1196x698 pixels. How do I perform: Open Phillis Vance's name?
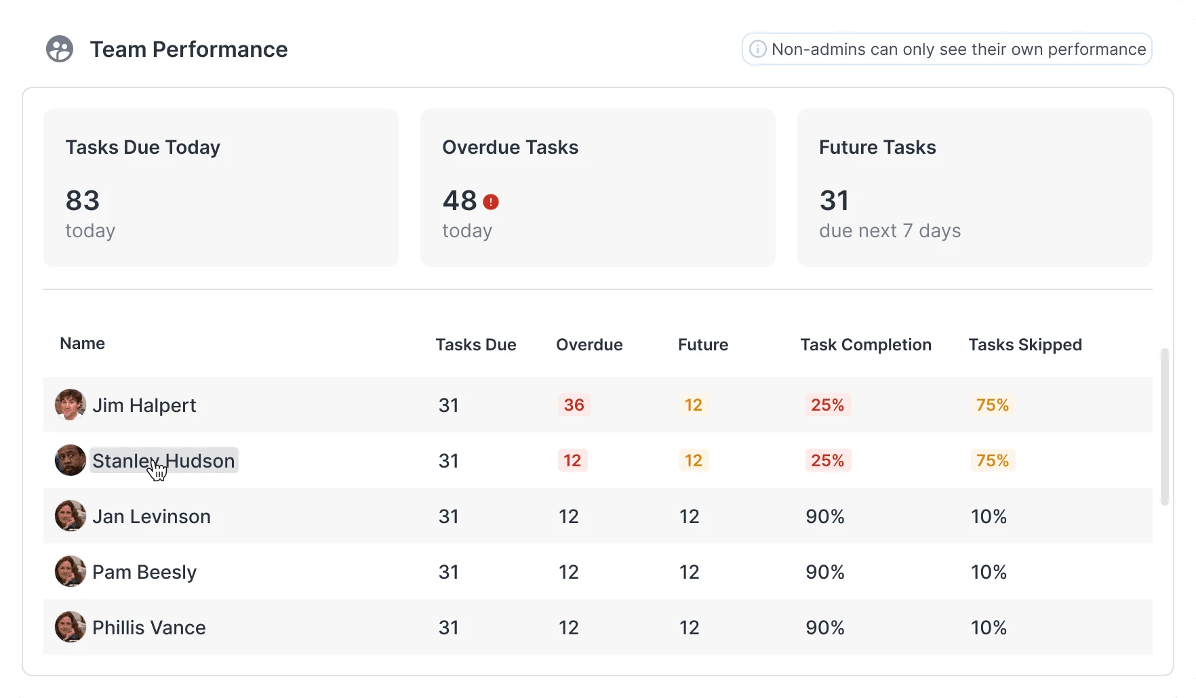(x=149, y=628)
